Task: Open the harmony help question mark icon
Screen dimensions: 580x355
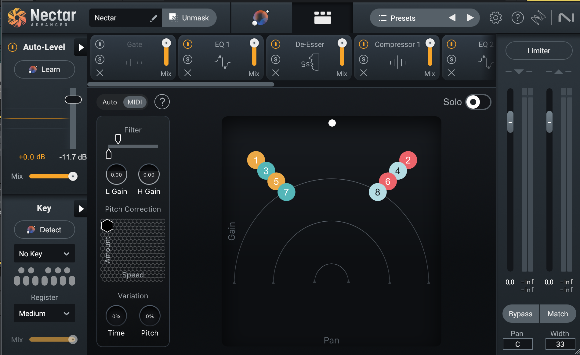Action: (162, 102)
